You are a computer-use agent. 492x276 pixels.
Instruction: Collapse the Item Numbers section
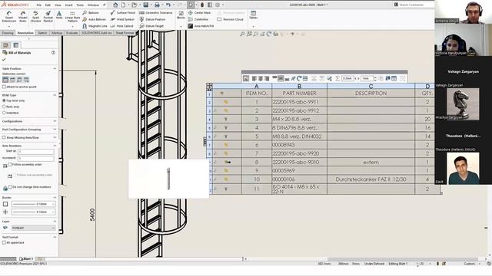(x=55, y=146)
